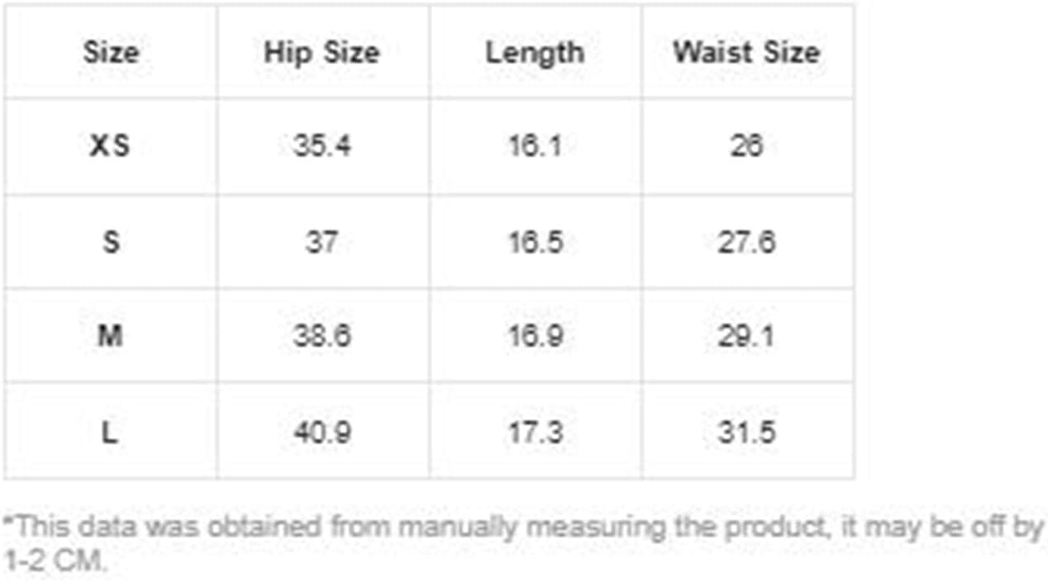Click waist size value 29.1
The height and width of the screenshot is (581, 1048).
click(746, 337)
